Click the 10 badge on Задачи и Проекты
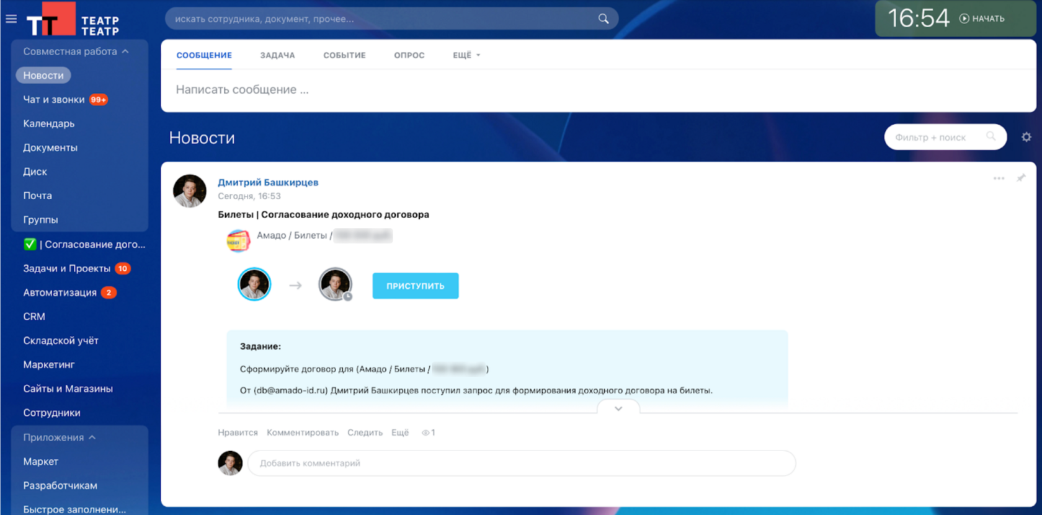This screenshot has height=515, width=1042. [123, 268]
